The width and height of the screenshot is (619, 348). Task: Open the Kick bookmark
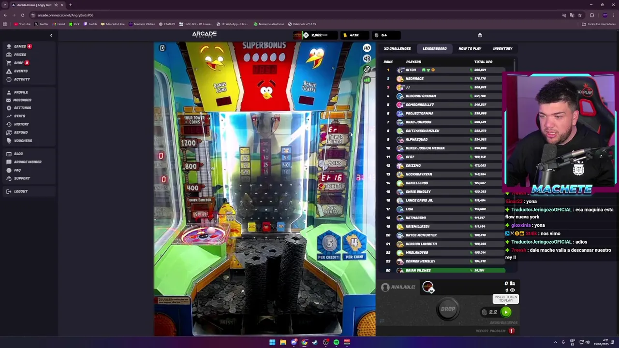74,24
